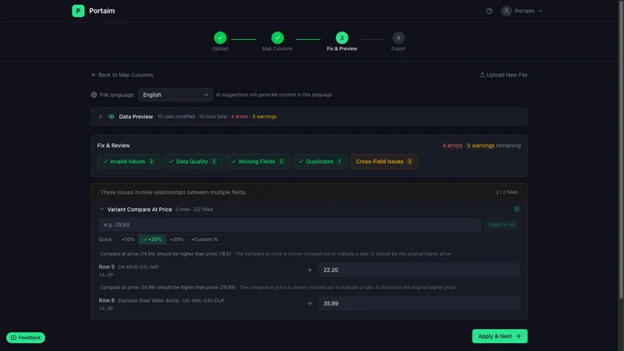Click the '5 warnings' text in Data Preview
The height and width of the screenshot is (351, 624).
[x=264, y=116]
